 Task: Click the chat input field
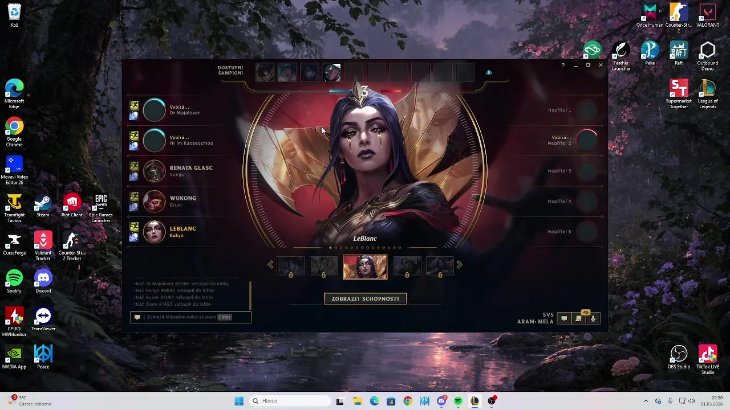(191, 317)
